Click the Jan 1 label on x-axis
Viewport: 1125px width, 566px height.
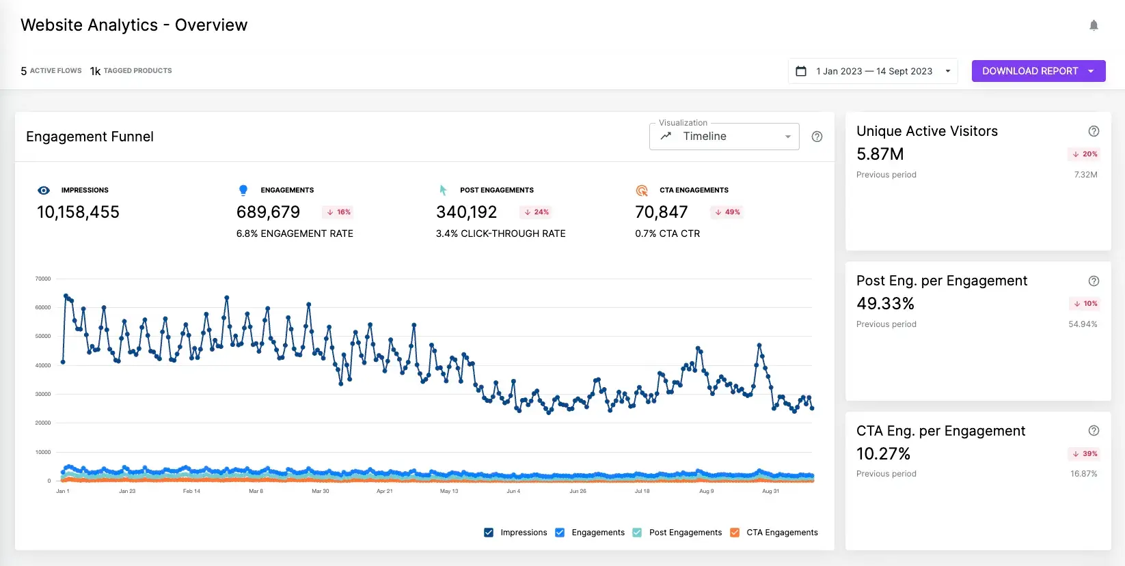[62, 491]
